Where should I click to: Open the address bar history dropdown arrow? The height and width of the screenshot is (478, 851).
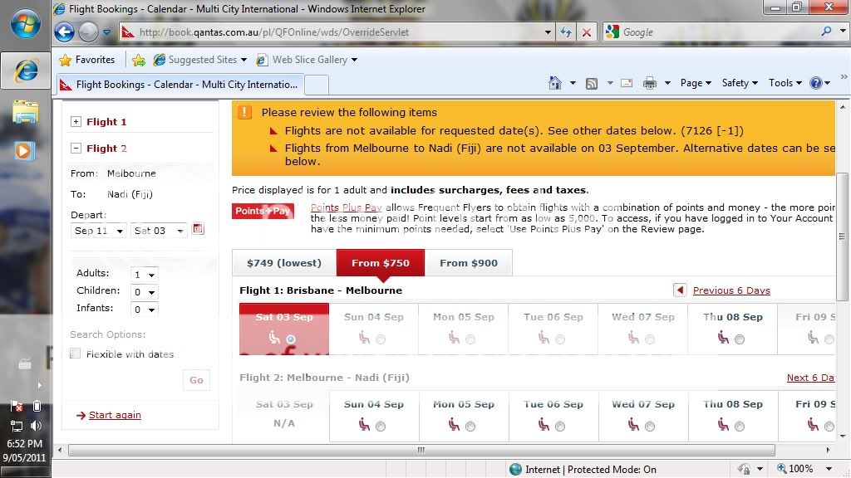pos(548,32)
